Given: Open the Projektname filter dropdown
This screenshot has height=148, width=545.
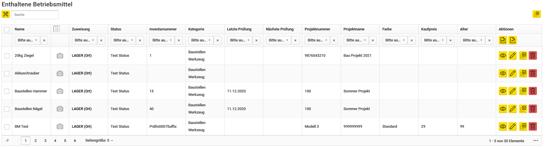Looking at the screenshot, I should point(356,40).
